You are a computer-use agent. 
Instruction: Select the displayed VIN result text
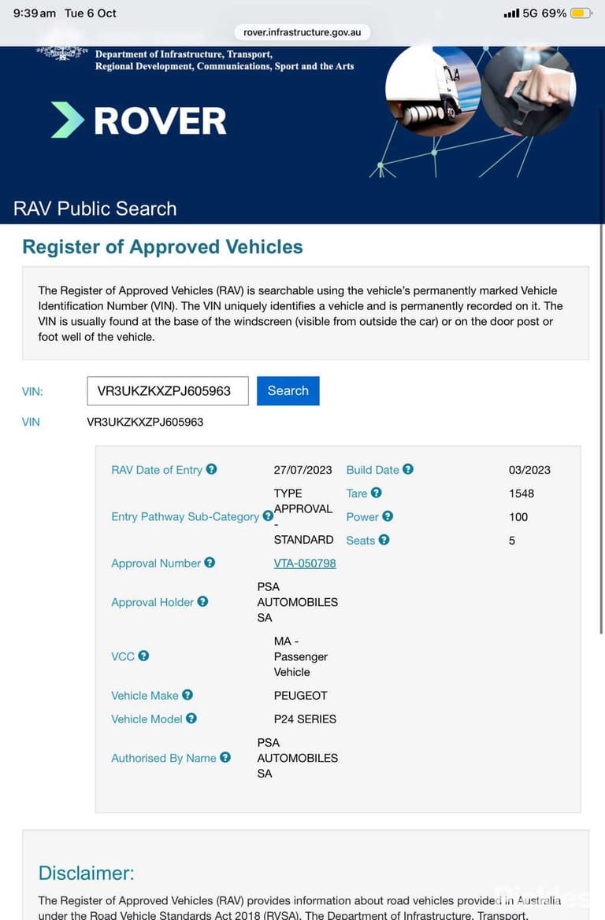[145, 422]
